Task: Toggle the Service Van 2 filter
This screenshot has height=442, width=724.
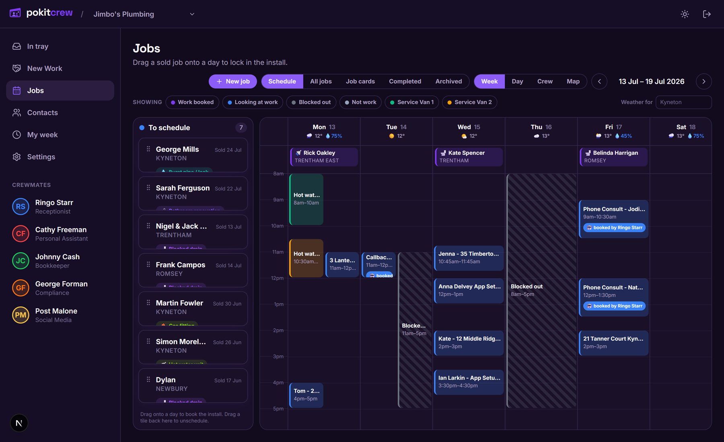Action: 469,102
